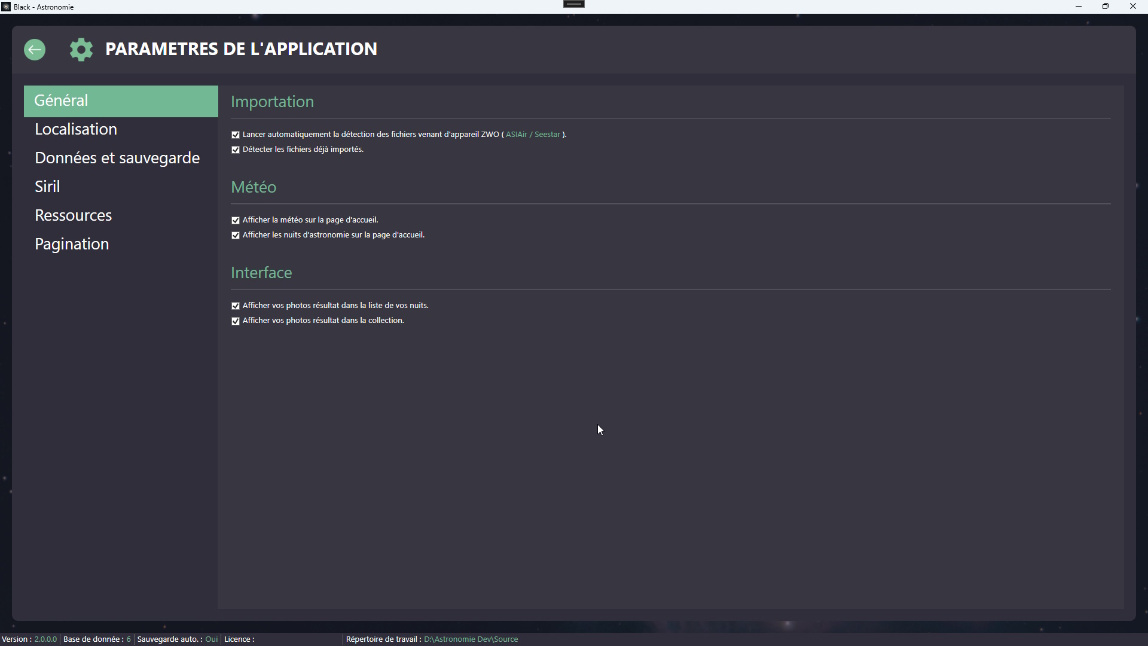The height and width of the screenshot is (646, 1148).
Task: Disable automatic detection of ZWO device files
Action: (x=235, y=135)
